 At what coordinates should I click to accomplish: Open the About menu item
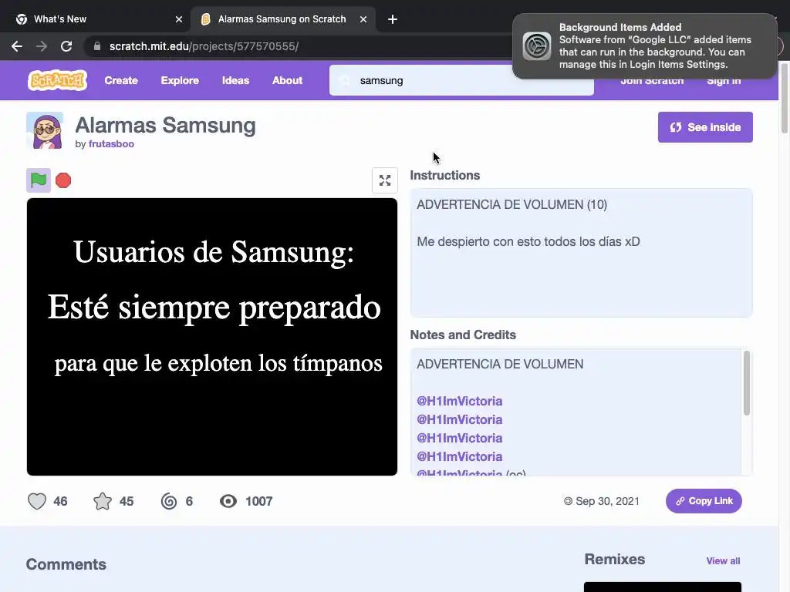pyautogui.click(x=287, y=80)
